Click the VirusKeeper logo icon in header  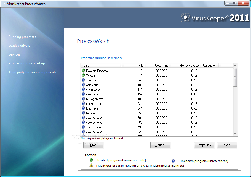(185, 18)
